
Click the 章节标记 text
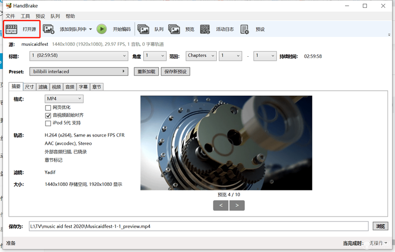53,160
